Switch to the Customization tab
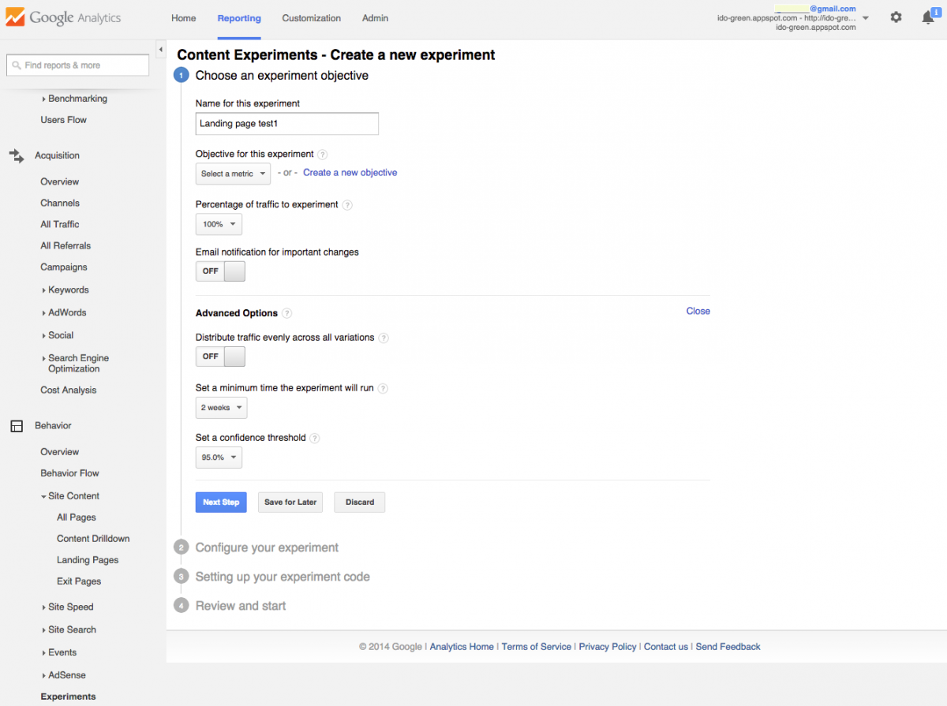The image size is (947, 706). click(x=311, y=18)
